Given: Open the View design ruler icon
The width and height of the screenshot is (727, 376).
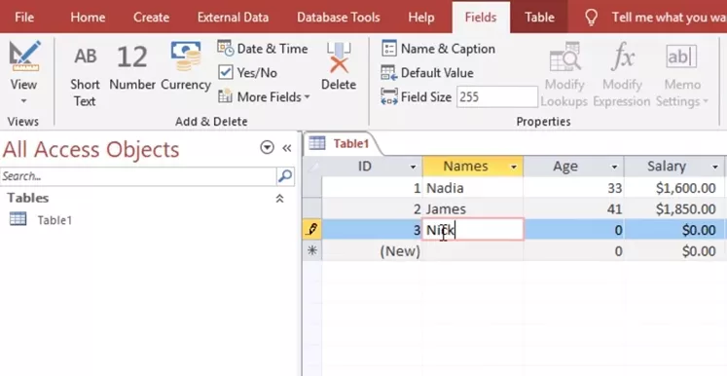Looking at the screenshot, I should pos(24,56).
